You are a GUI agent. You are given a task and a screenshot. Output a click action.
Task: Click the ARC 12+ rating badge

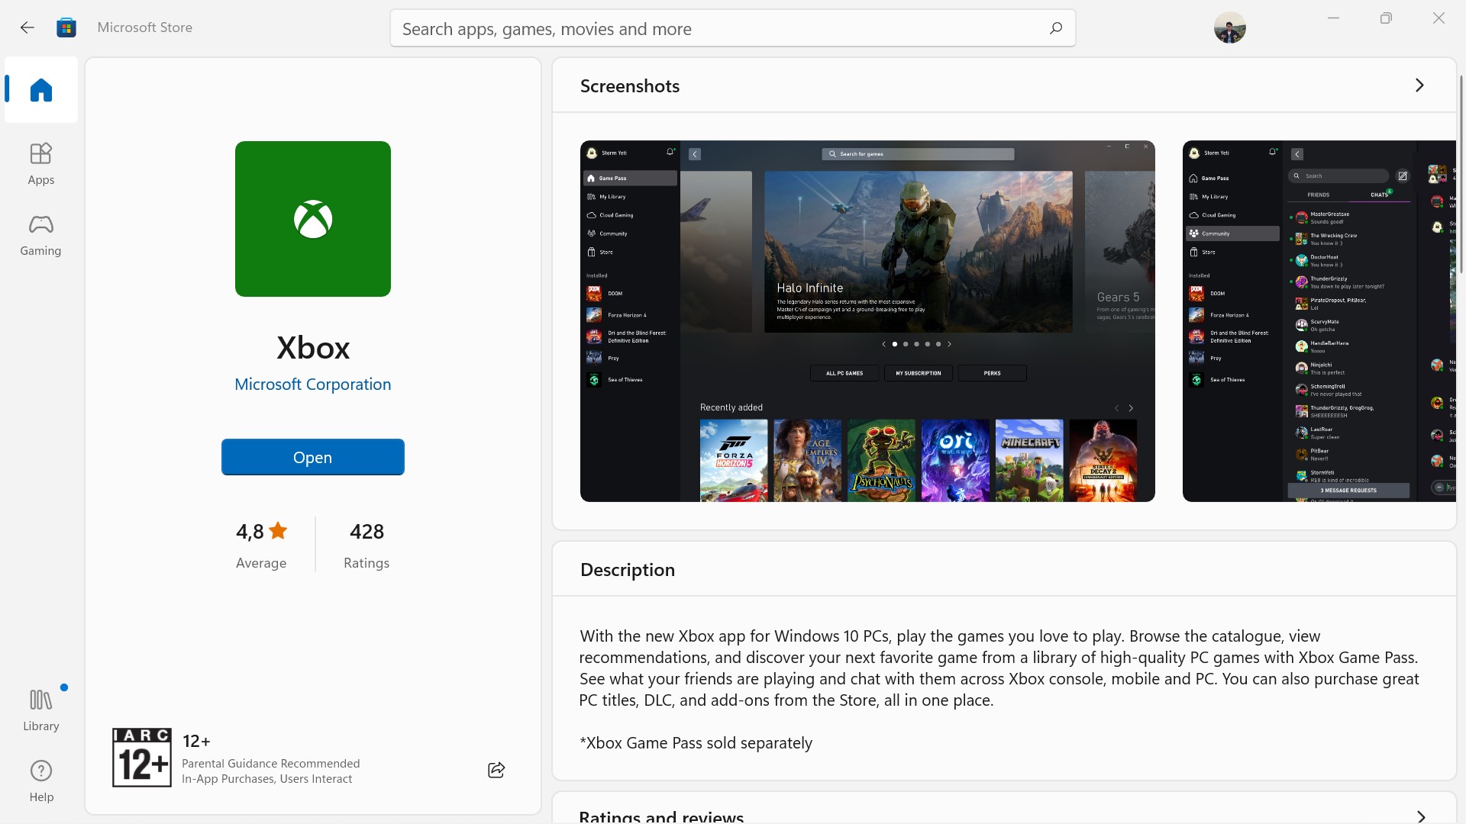[142, 758]
